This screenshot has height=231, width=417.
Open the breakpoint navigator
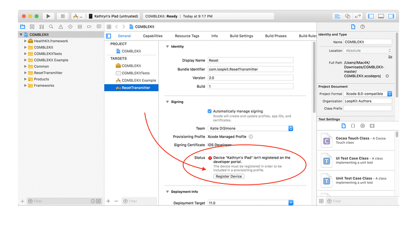click(x=89, y=27)
